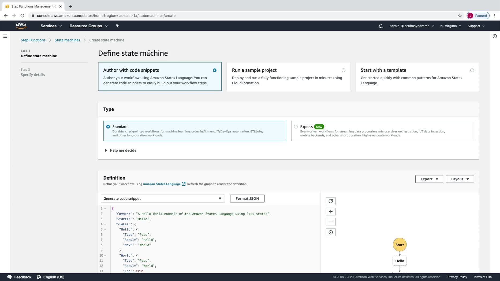The width and height of the screenshot is (500, 281).
Task: Click the Hello state node in graph
Action: (400, 261)
